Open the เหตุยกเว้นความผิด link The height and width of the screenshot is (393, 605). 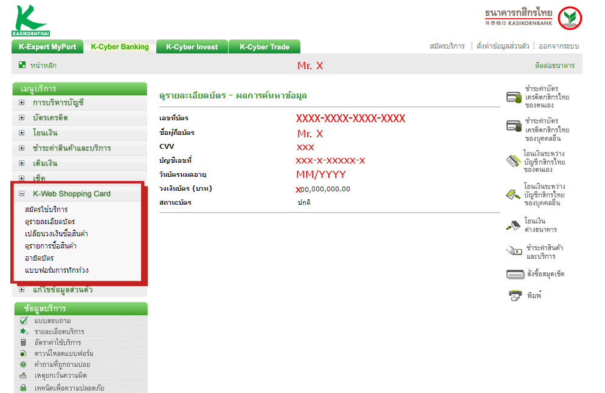coord(60,375)
